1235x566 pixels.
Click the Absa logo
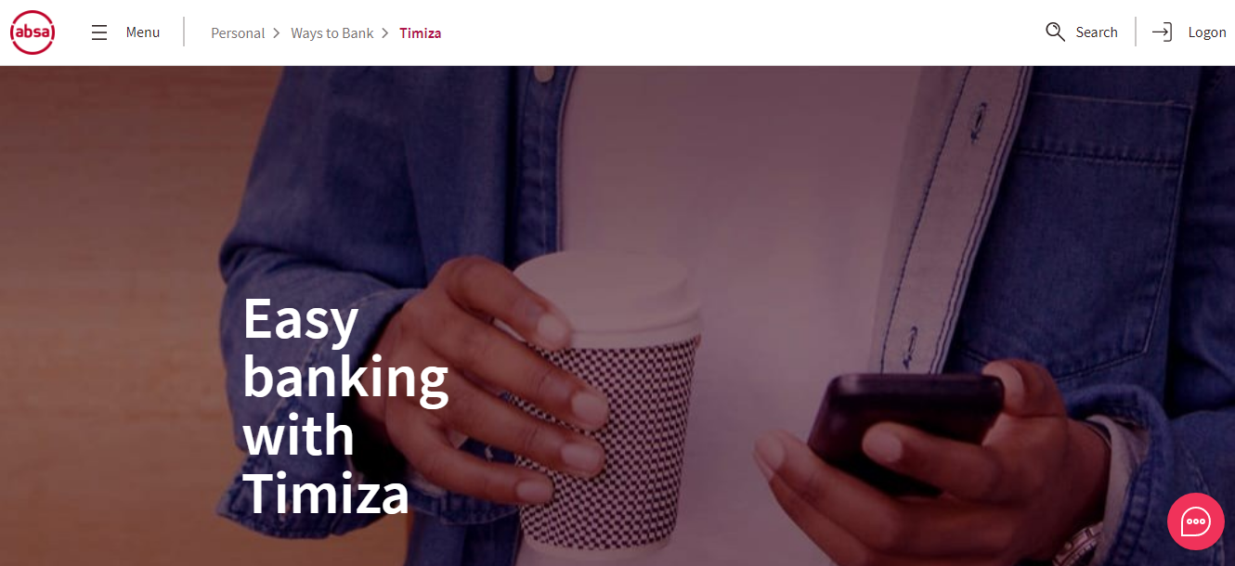[32, 32]
